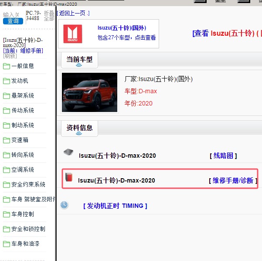Open the 安全和锁控制 tree item

pyautogui.click(x=28, y=229)
